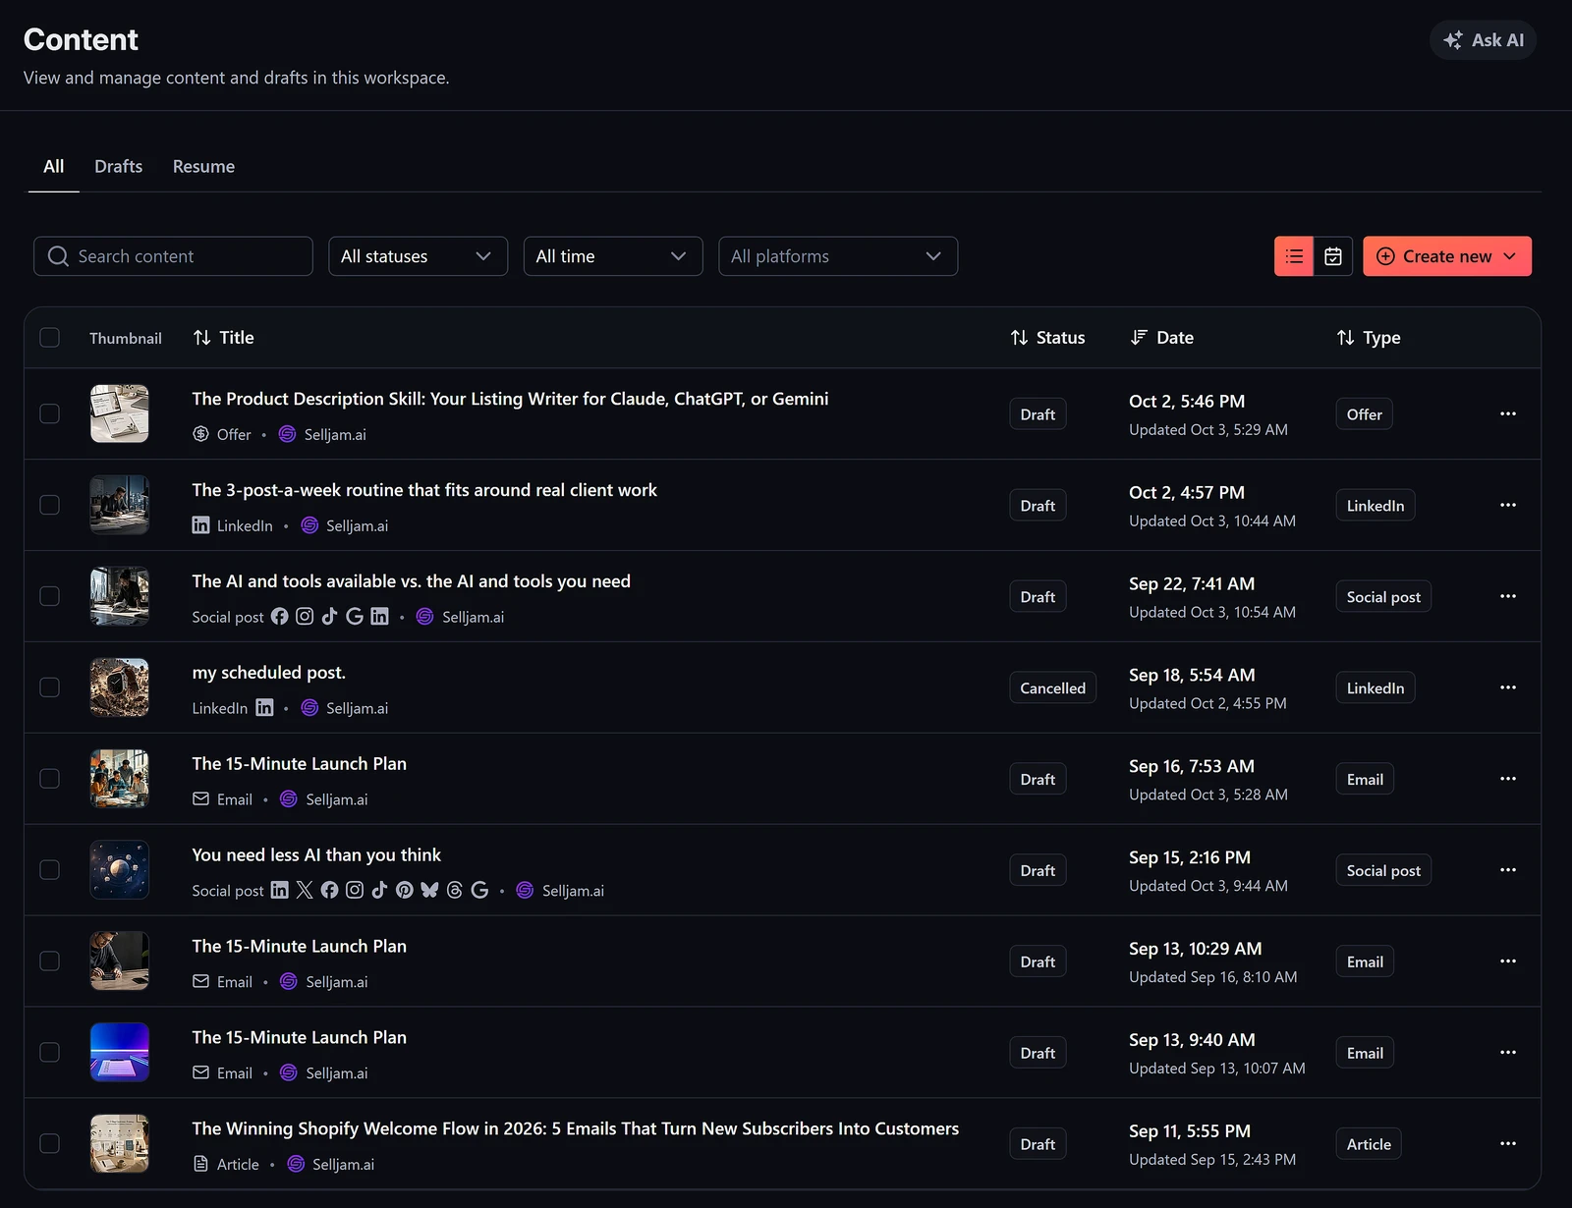Viewport: 1572px width, 1208px height.
Task: Open The 3-post-a-week routine post title
Action: click(424, 490)
